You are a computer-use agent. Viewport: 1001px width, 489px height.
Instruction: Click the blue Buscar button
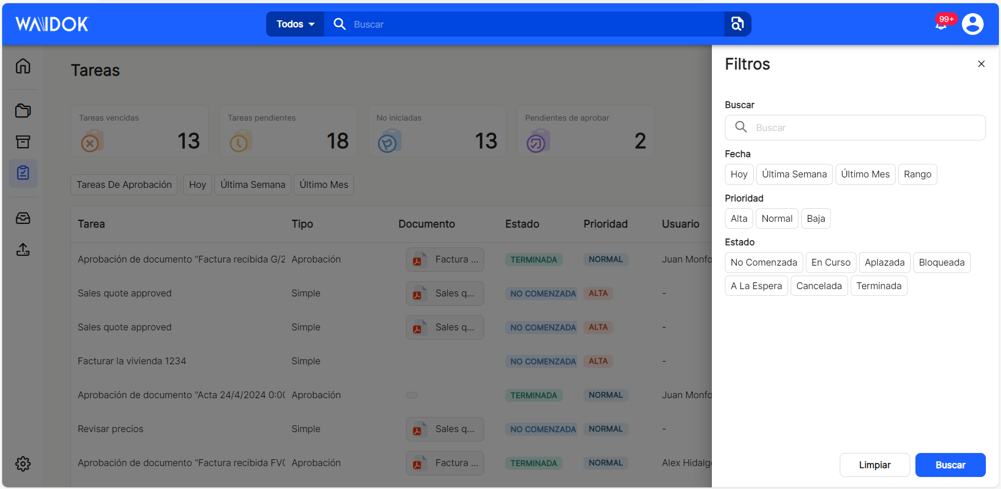[950, 465]
